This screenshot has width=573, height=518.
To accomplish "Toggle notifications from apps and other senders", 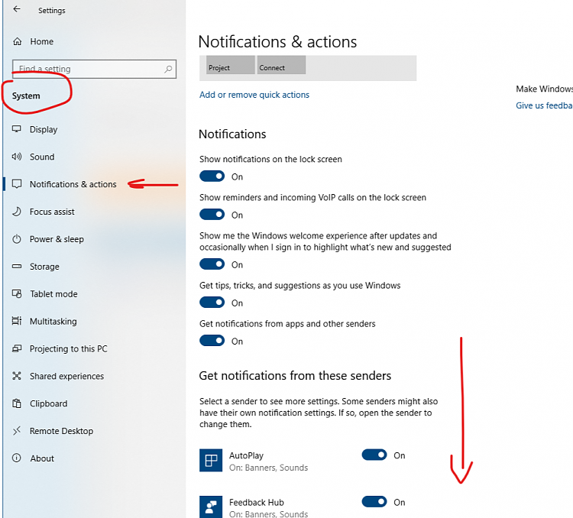I will tap(212, 340).
